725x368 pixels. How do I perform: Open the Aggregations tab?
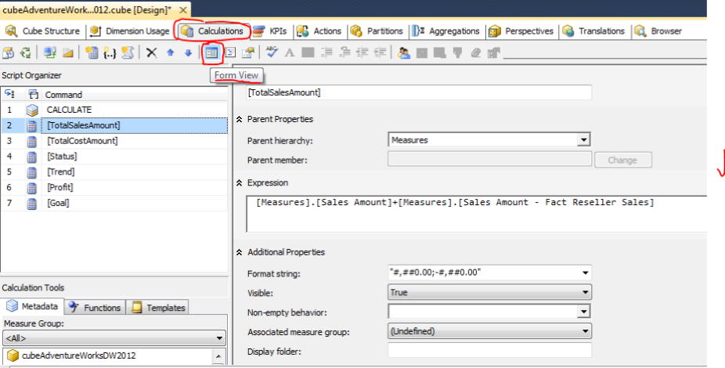[x=446, y=31]
